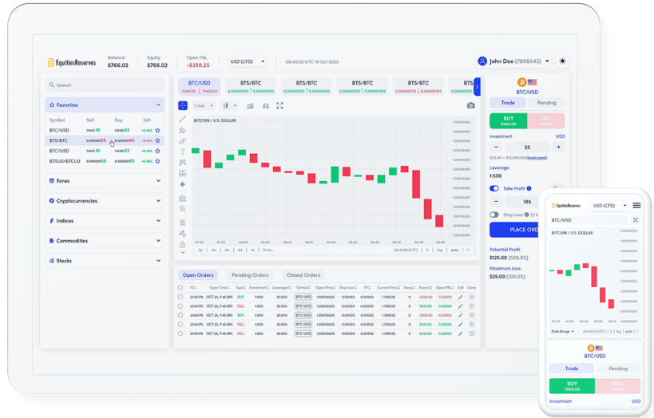
Task: Click the favorite star for BTS/BTC row
Action: 157,140
